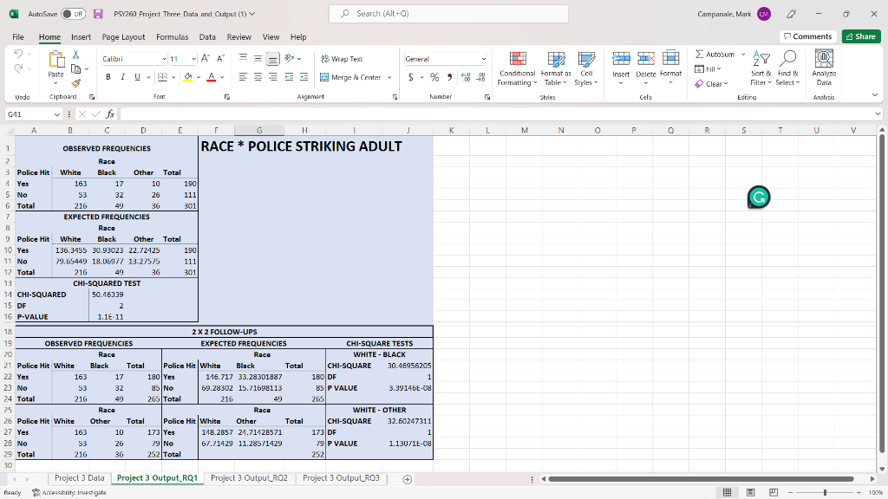Viewport: 888px width, 499px height.
Task: Switch to Project 3 Output_RQ2 sheet
Action: 249,478
